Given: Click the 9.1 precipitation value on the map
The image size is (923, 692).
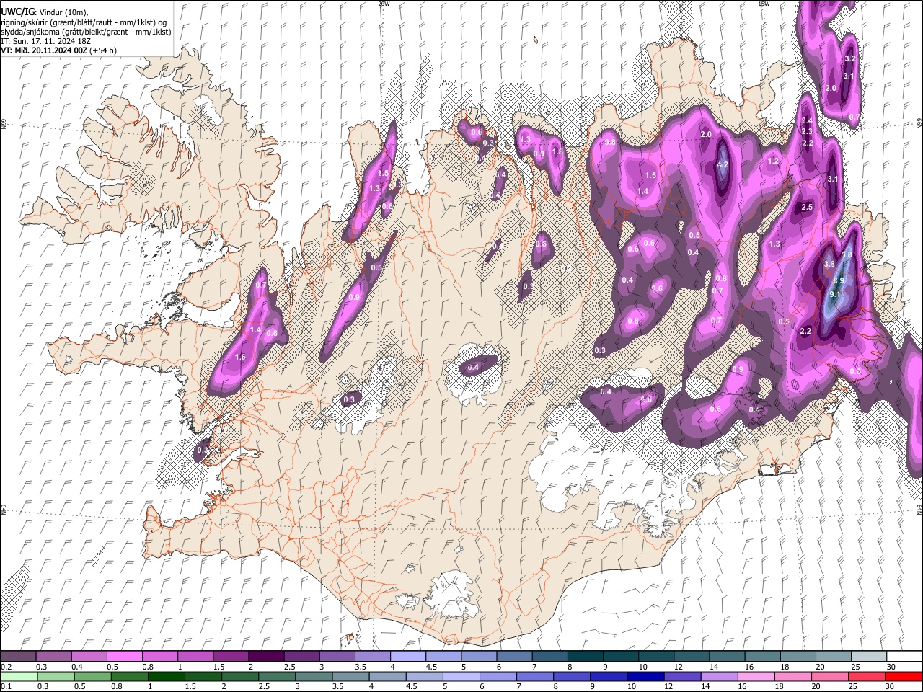Looking at the screenshot, I should (x=835, y=294).
